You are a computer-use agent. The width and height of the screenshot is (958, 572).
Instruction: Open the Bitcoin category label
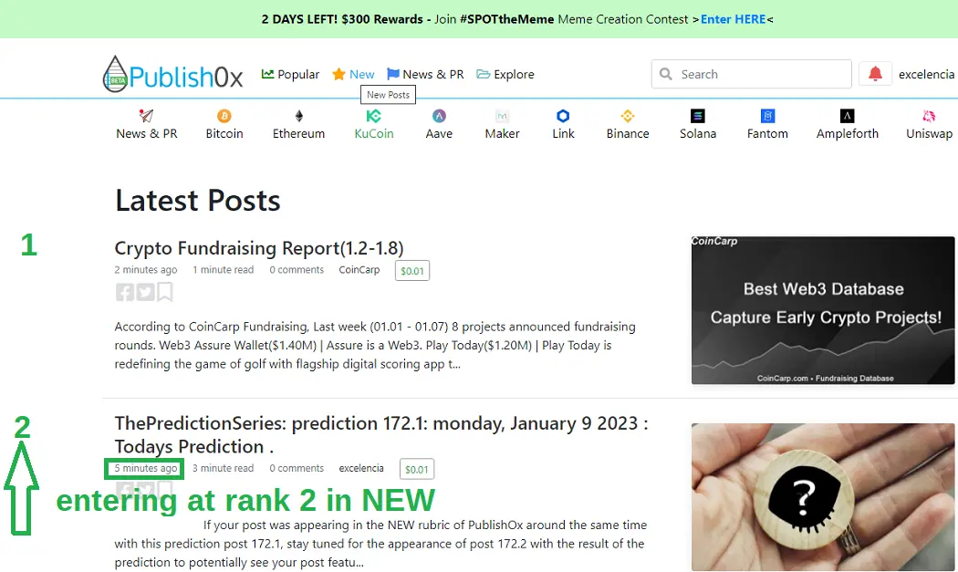(224, 133)
